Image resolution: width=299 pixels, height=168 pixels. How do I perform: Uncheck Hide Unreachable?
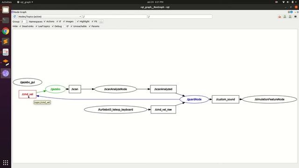pos(78,26)
